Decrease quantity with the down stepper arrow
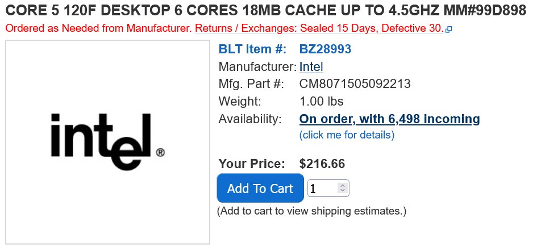Viewport: 541px width, 248px height. tap(342, 192)
